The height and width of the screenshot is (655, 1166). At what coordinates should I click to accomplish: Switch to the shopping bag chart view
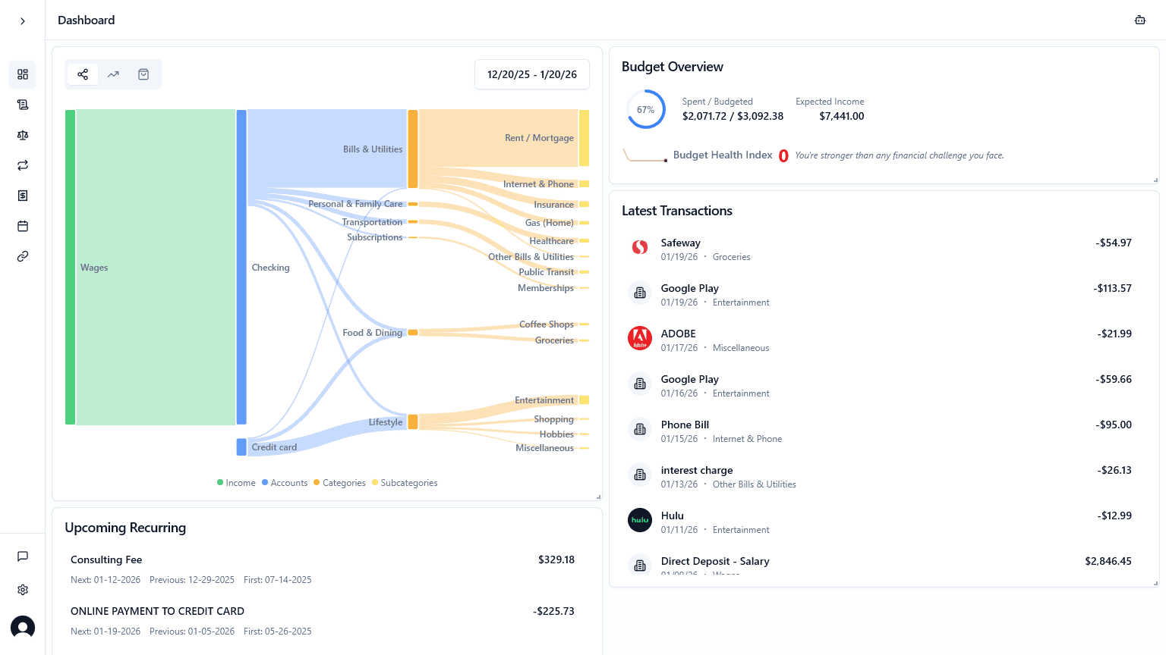coord(143,74)
